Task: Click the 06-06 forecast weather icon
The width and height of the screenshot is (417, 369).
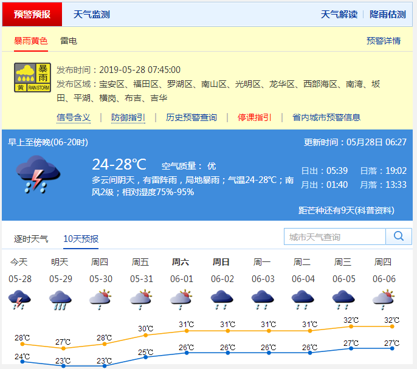Action: (x=382, y=300)
